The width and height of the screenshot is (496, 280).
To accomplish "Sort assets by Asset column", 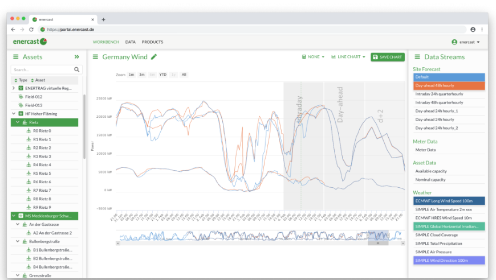I will 38,80.
